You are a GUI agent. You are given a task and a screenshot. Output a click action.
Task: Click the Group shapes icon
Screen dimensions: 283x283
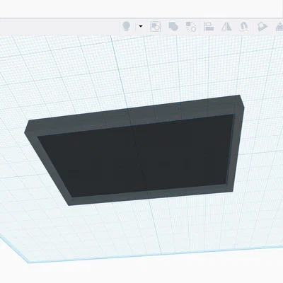click(x=173, y=26)
